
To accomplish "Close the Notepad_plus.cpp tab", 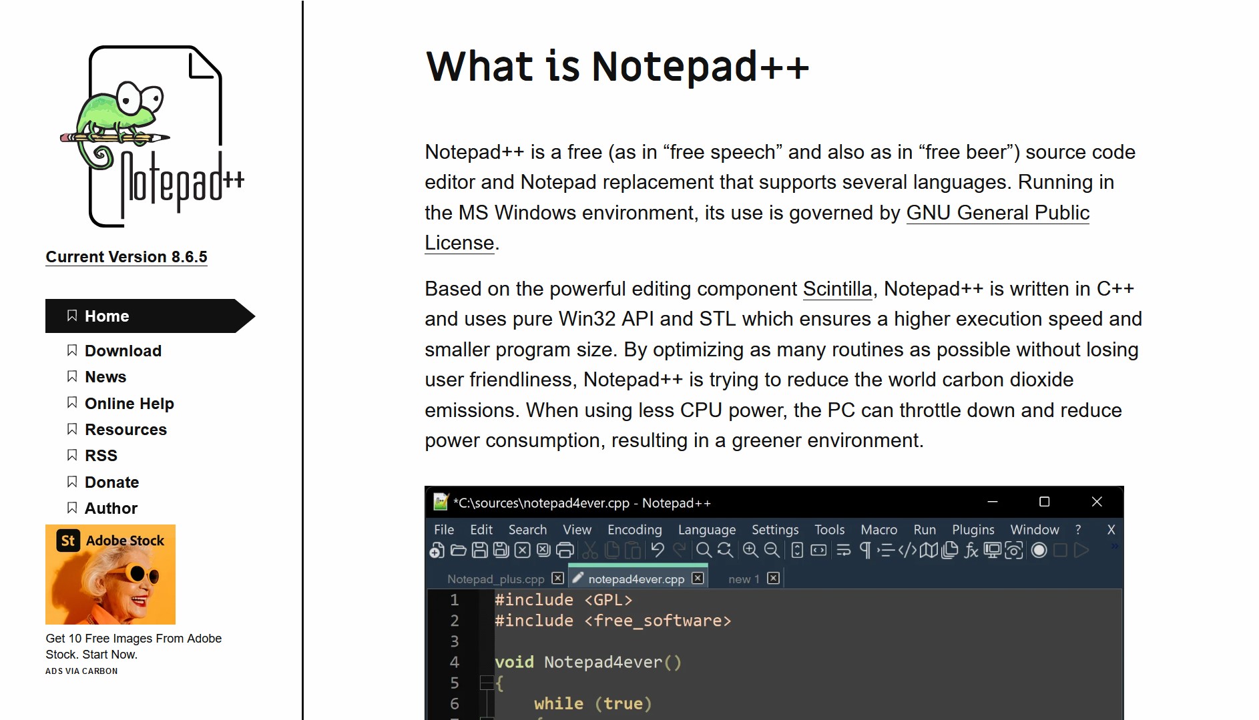I will tap(558, 579).
